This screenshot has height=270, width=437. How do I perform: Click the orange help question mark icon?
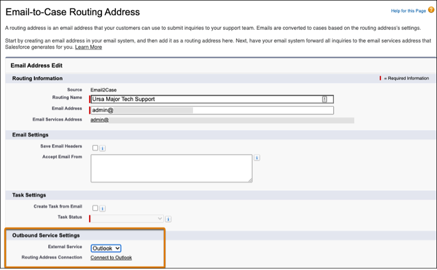click(x=431, y=10)
